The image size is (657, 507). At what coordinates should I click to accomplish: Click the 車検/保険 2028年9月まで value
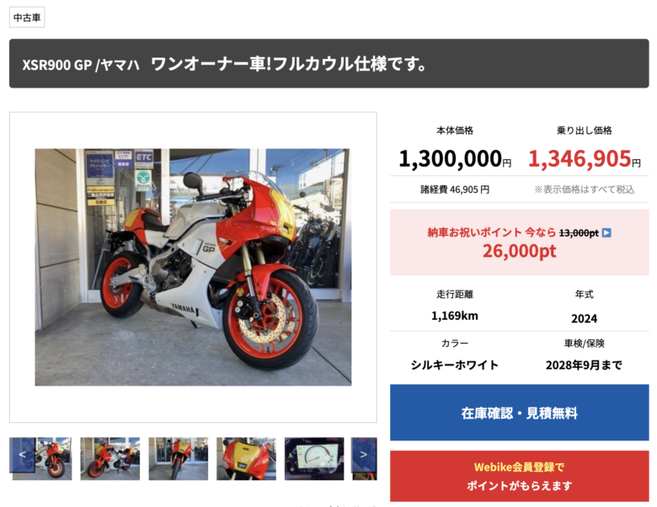pos(584,366)
